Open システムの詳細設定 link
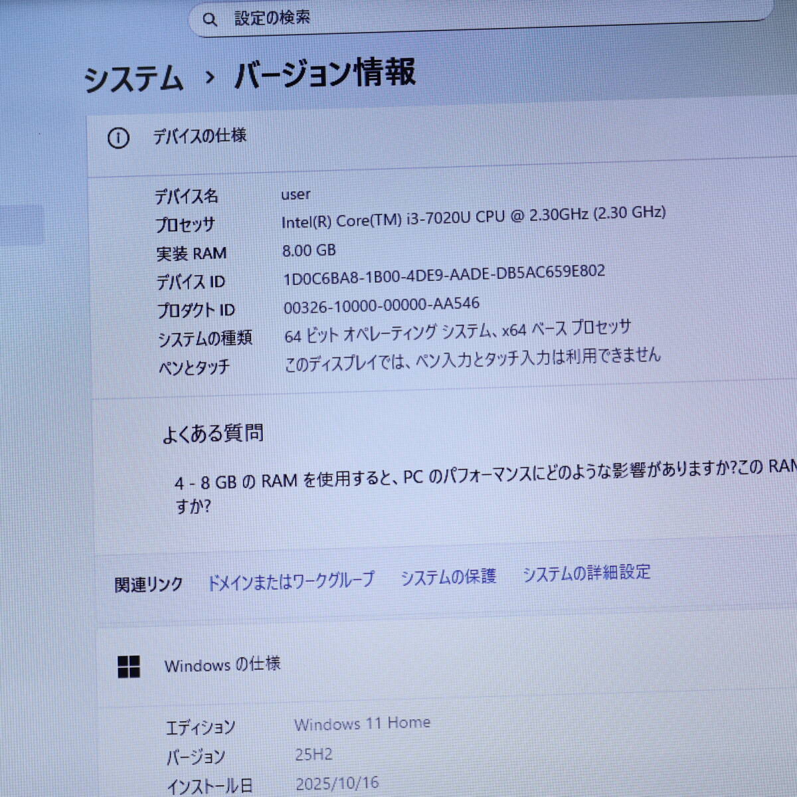Viewport: 797px width, 797px height. coord(586,573)
